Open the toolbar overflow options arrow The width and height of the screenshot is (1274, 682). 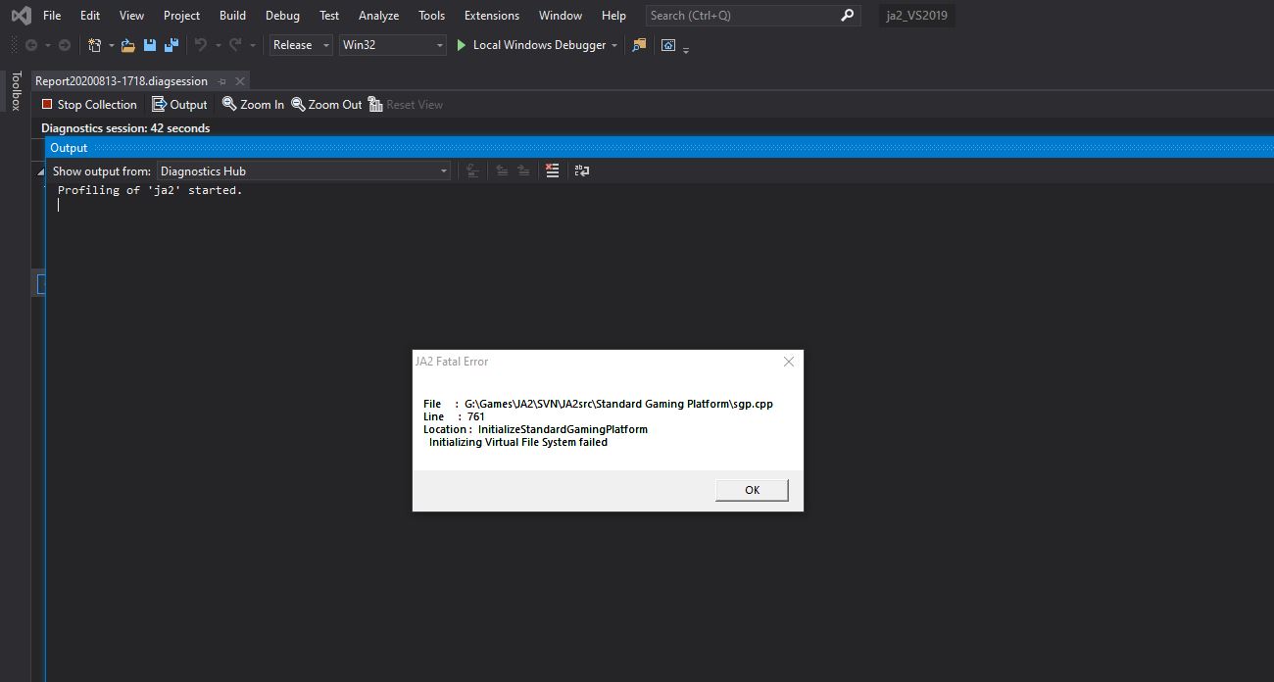point(686,48)
